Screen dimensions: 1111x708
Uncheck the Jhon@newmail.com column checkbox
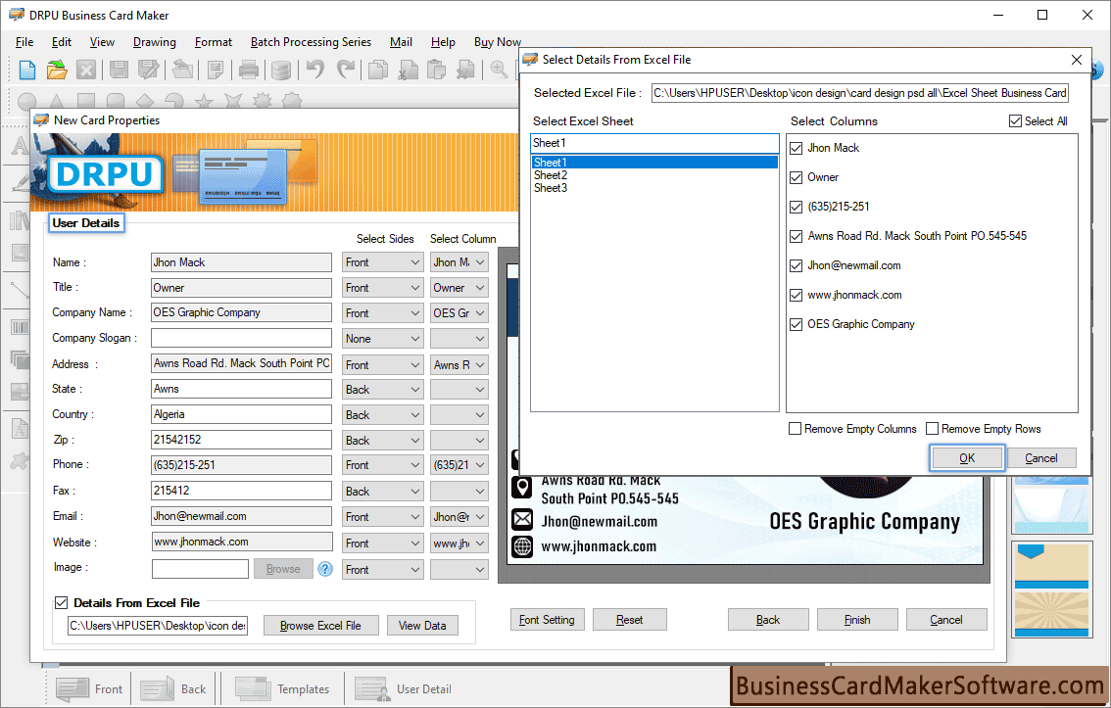[797, 265]
